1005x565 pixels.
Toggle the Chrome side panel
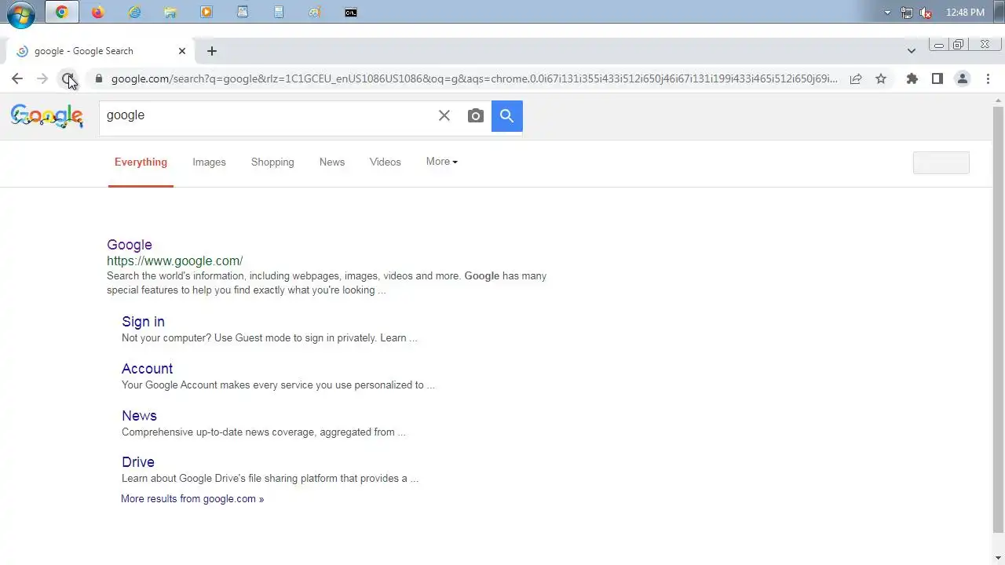937,78
